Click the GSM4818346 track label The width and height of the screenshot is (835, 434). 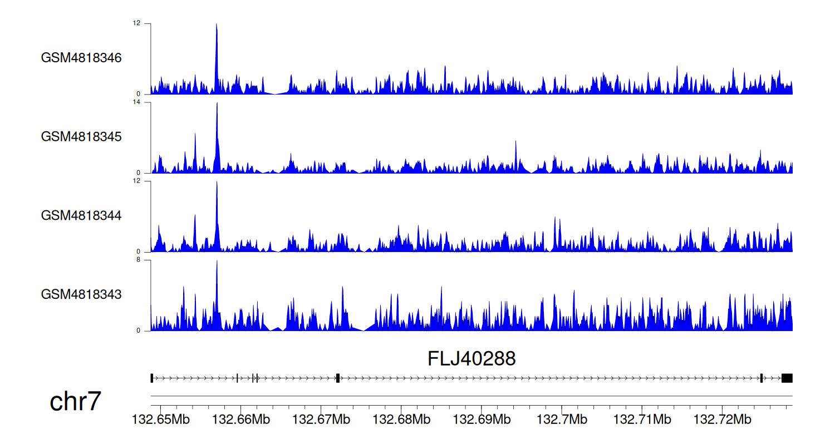tap(81, 58)
